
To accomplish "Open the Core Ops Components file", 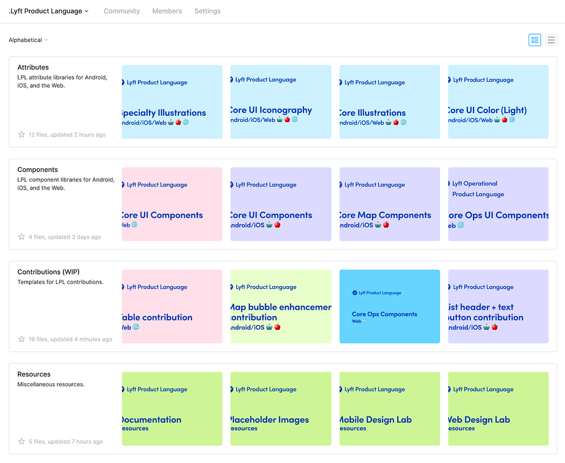I will pos(390,306).
